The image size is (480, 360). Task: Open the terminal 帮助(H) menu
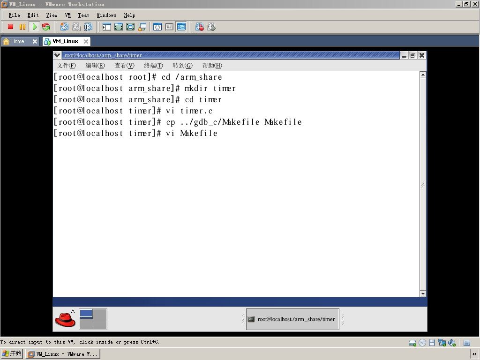coord(212,66)
